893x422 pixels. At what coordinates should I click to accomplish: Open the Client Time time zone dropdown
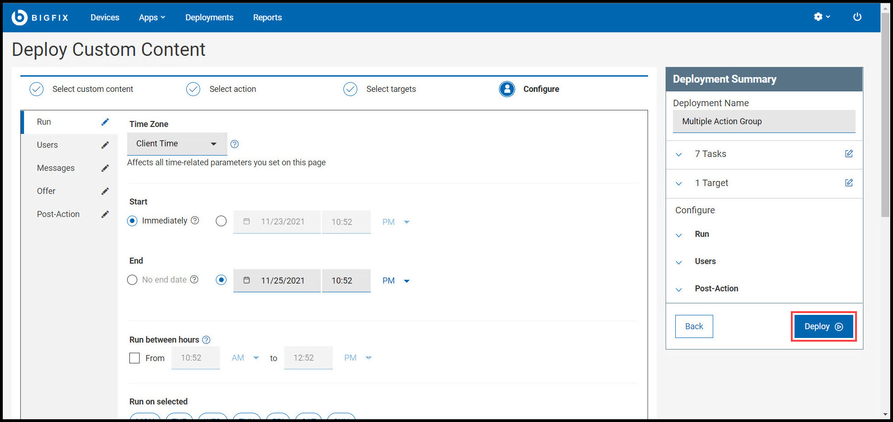(177, 144)
